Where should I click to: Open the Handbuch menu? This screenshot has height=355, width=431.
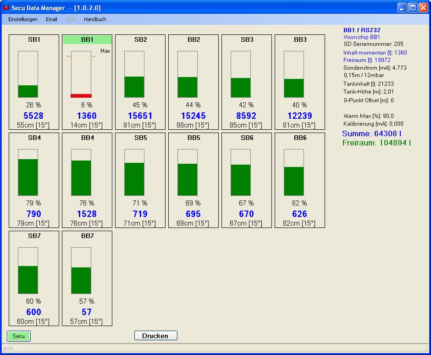pos(95,19)
